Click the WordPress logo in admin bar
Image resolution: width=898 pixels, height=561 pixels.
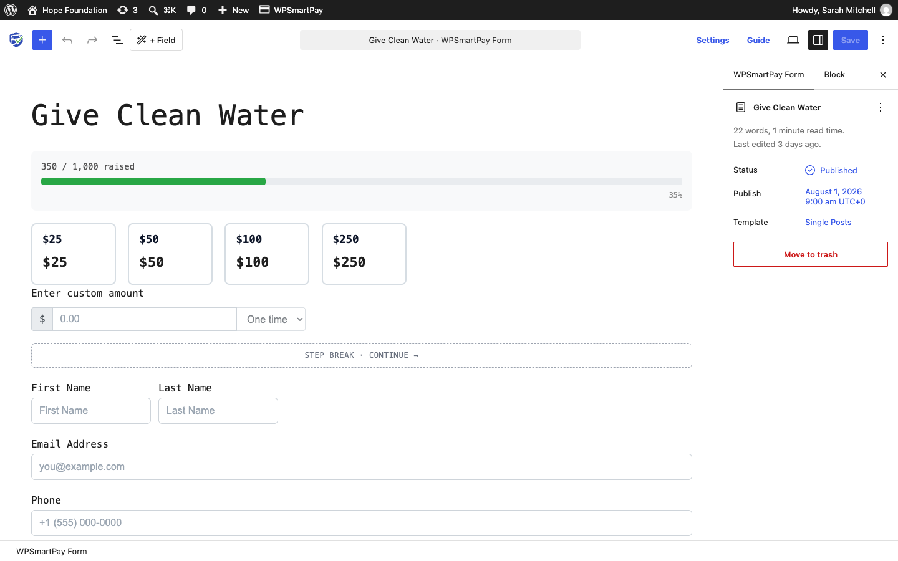pos(11,10)
